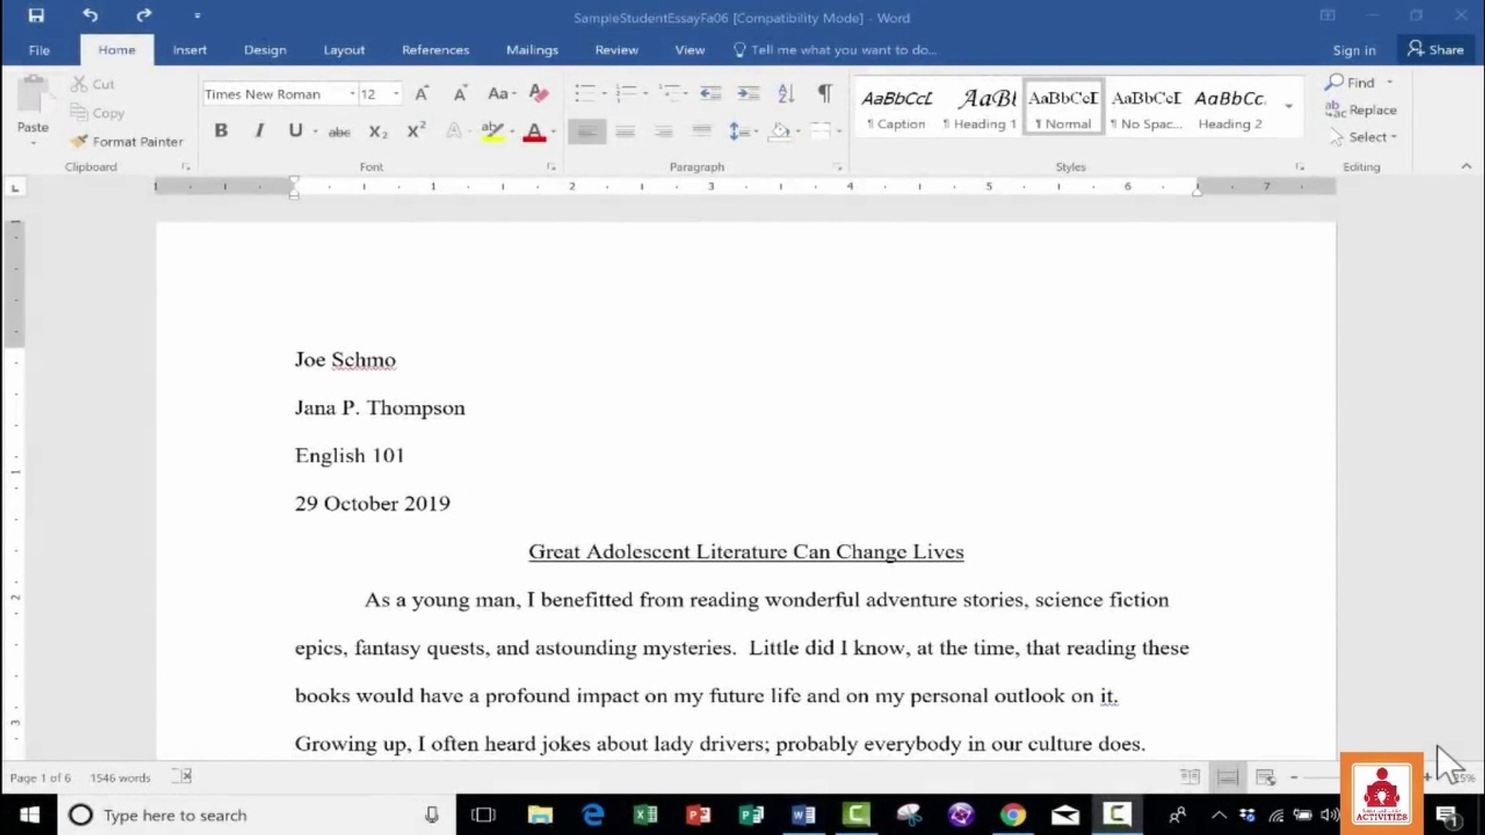Click the Grow Font size icon
The image size is (1485, 835).
422,94
